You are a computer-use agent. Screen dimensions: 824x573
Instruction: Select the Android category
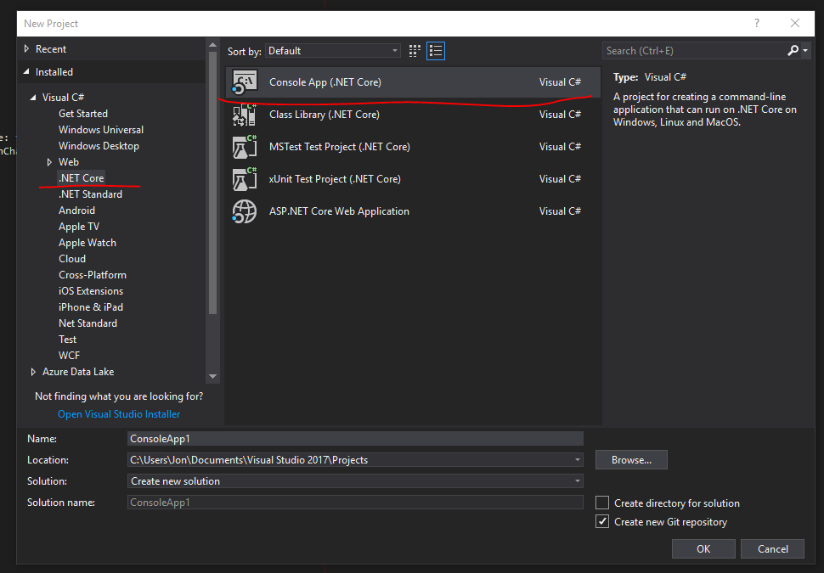click(x=76, y=211)
